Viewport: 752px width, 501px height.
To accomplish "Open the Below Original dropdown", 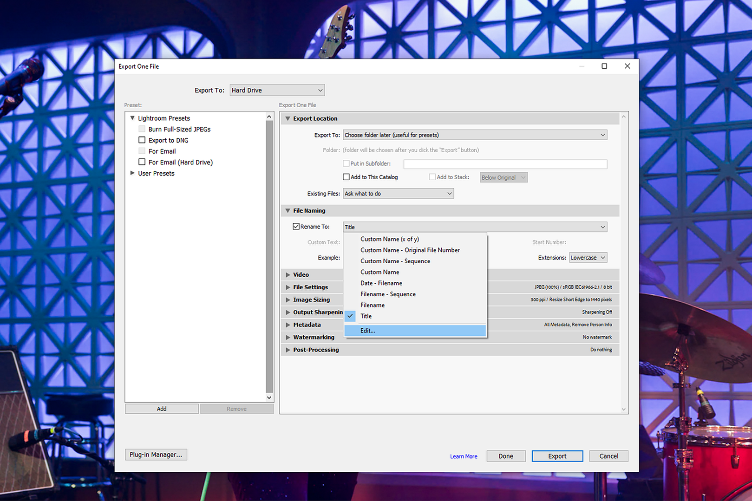I will click(504, 177).
